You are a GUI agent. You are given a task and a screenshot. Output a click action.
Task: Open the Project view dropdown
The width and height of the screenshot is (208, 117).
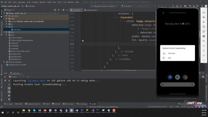[9, 10]
